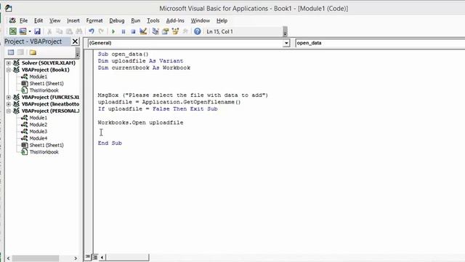
Task: Click the toolbar options overflow arrow
Action: 285,31
